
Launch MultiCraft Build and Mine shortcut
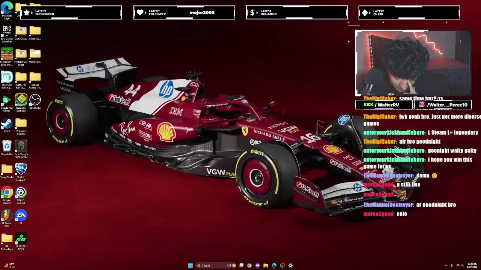[7, 57]
